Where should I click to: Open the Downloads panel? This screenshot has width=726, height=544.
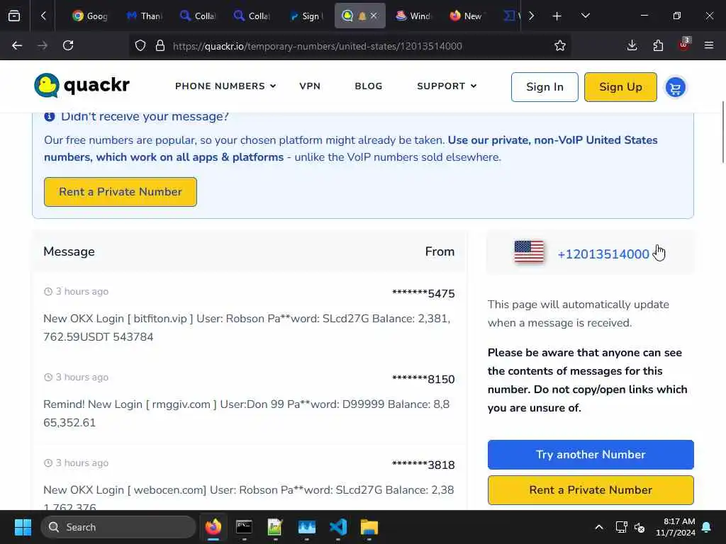pos(632,45)
